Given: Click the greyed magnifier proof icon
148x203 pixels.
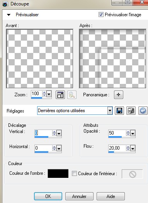Looking at the screenshot, I should (x=72, y=95).
